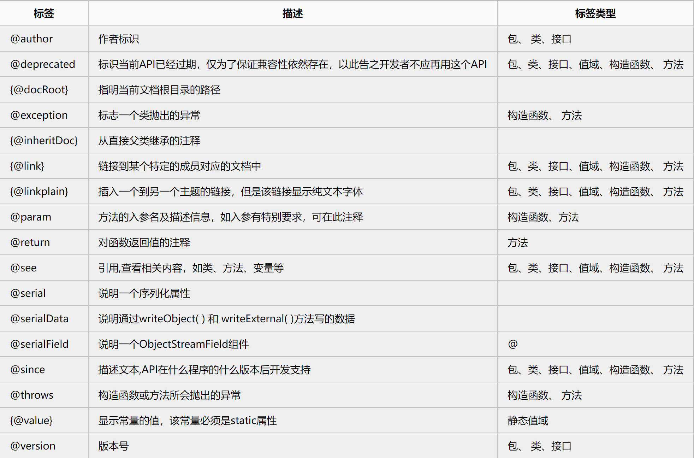Click the {@value} tag text
The height and width of the screenshot is (458, 694).
pos(31,421)
